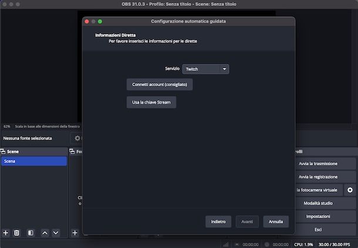Close the Configurazione automatica guidata dialog
The height and width of the screenshot is (248, 358).
87,22
